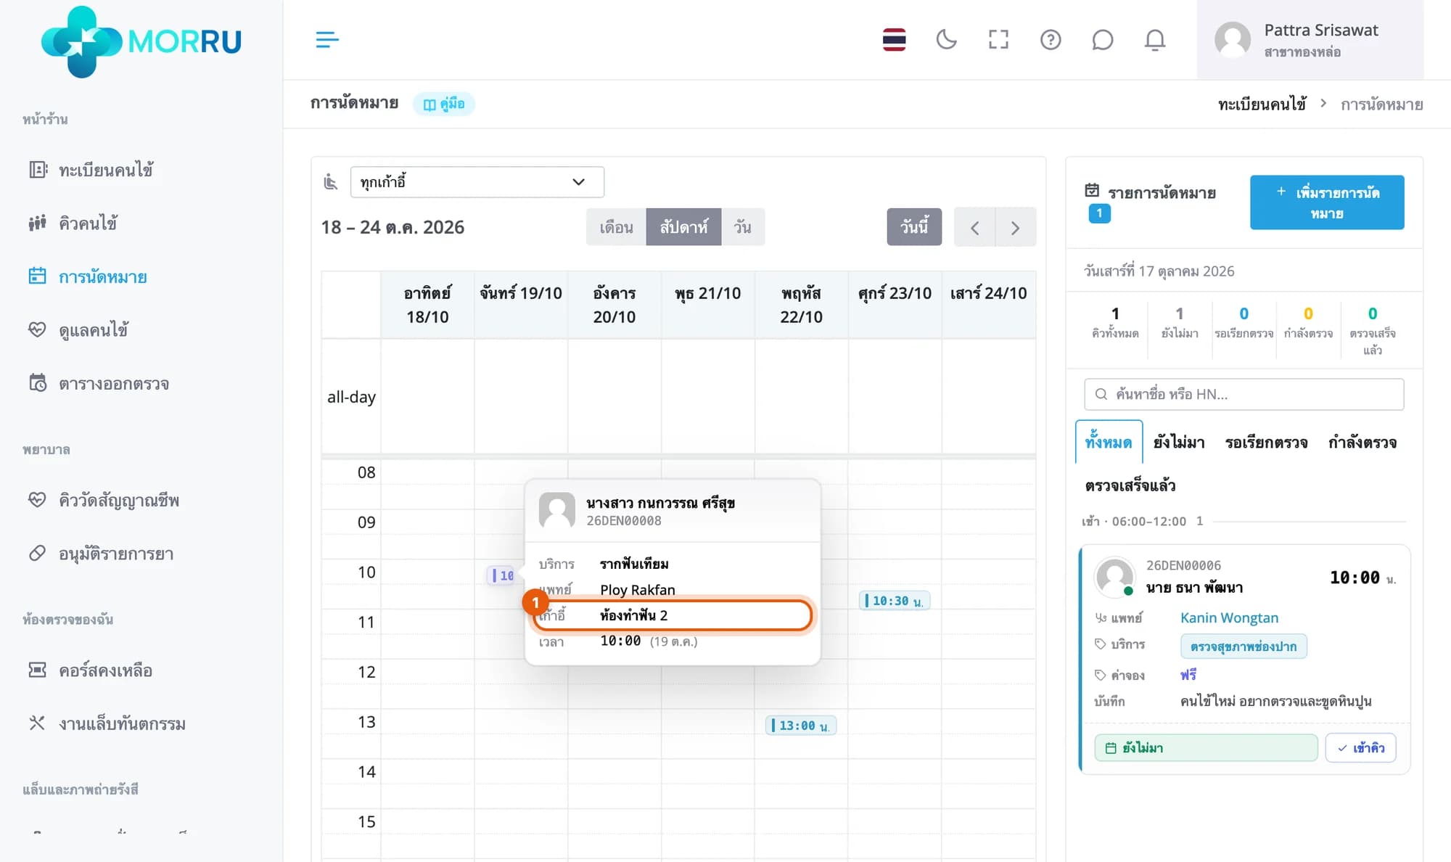Screen dimensions: 1451x862
Task: Toggle the hamburger sidebar menu
Action: (x=327, y=39)
